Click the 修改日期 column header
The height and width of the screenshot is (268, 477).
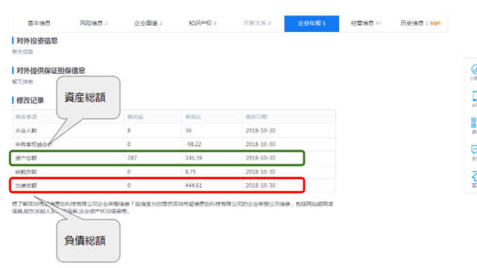(x=256, y=117)
